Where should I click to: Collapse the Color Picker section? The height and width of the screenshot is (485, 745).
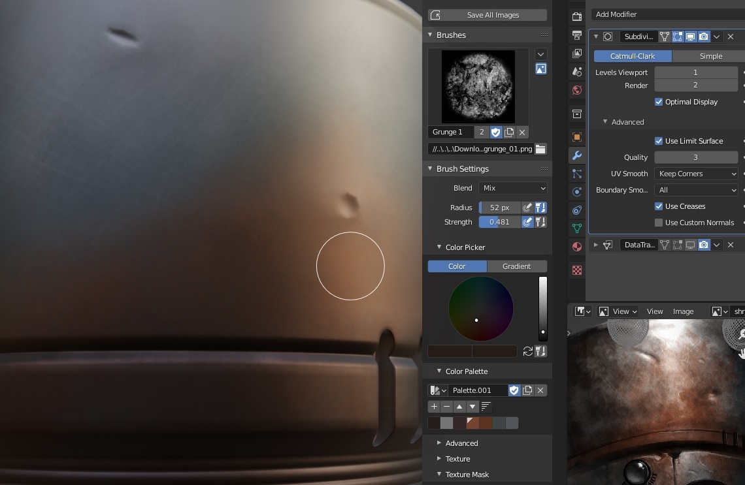click(439, 247)
